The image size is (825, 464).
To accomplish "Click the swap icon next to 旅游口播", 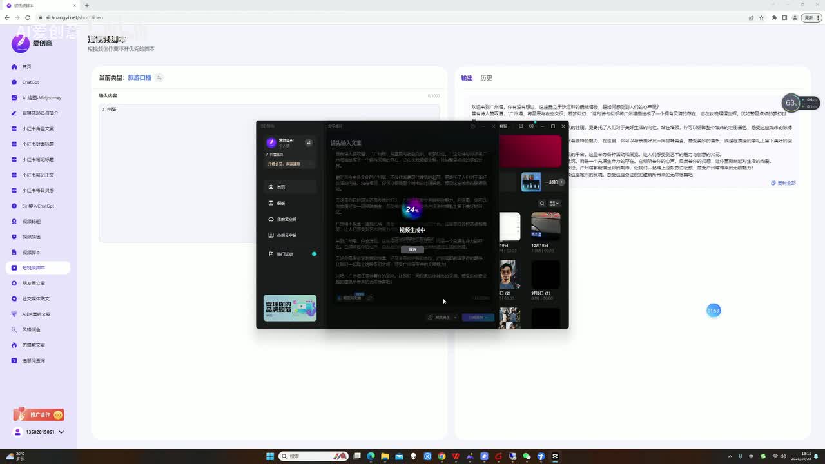I will 159,78.
